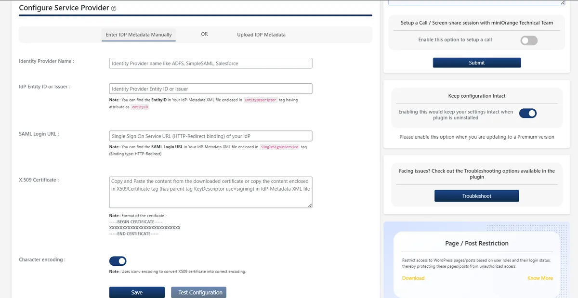This screenshot has height=298, width=578.
Task: Download the Page / Post Restriction add-on
Action: pos(413,278)
